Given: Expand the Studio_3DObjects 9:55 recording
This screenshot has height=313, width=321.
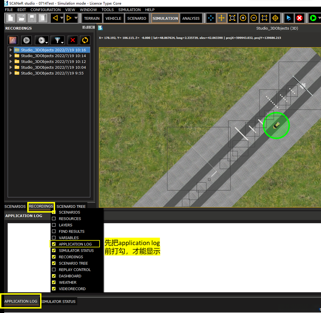Looking at the screenshot, I should click(x=11, y=73).
